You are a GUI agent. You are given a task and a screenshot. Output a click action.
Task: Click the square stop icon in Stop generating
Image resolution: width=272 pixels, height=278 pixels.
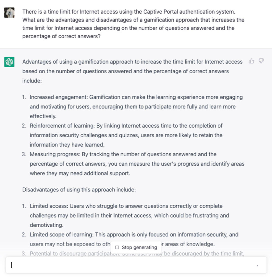coord(117,247)
